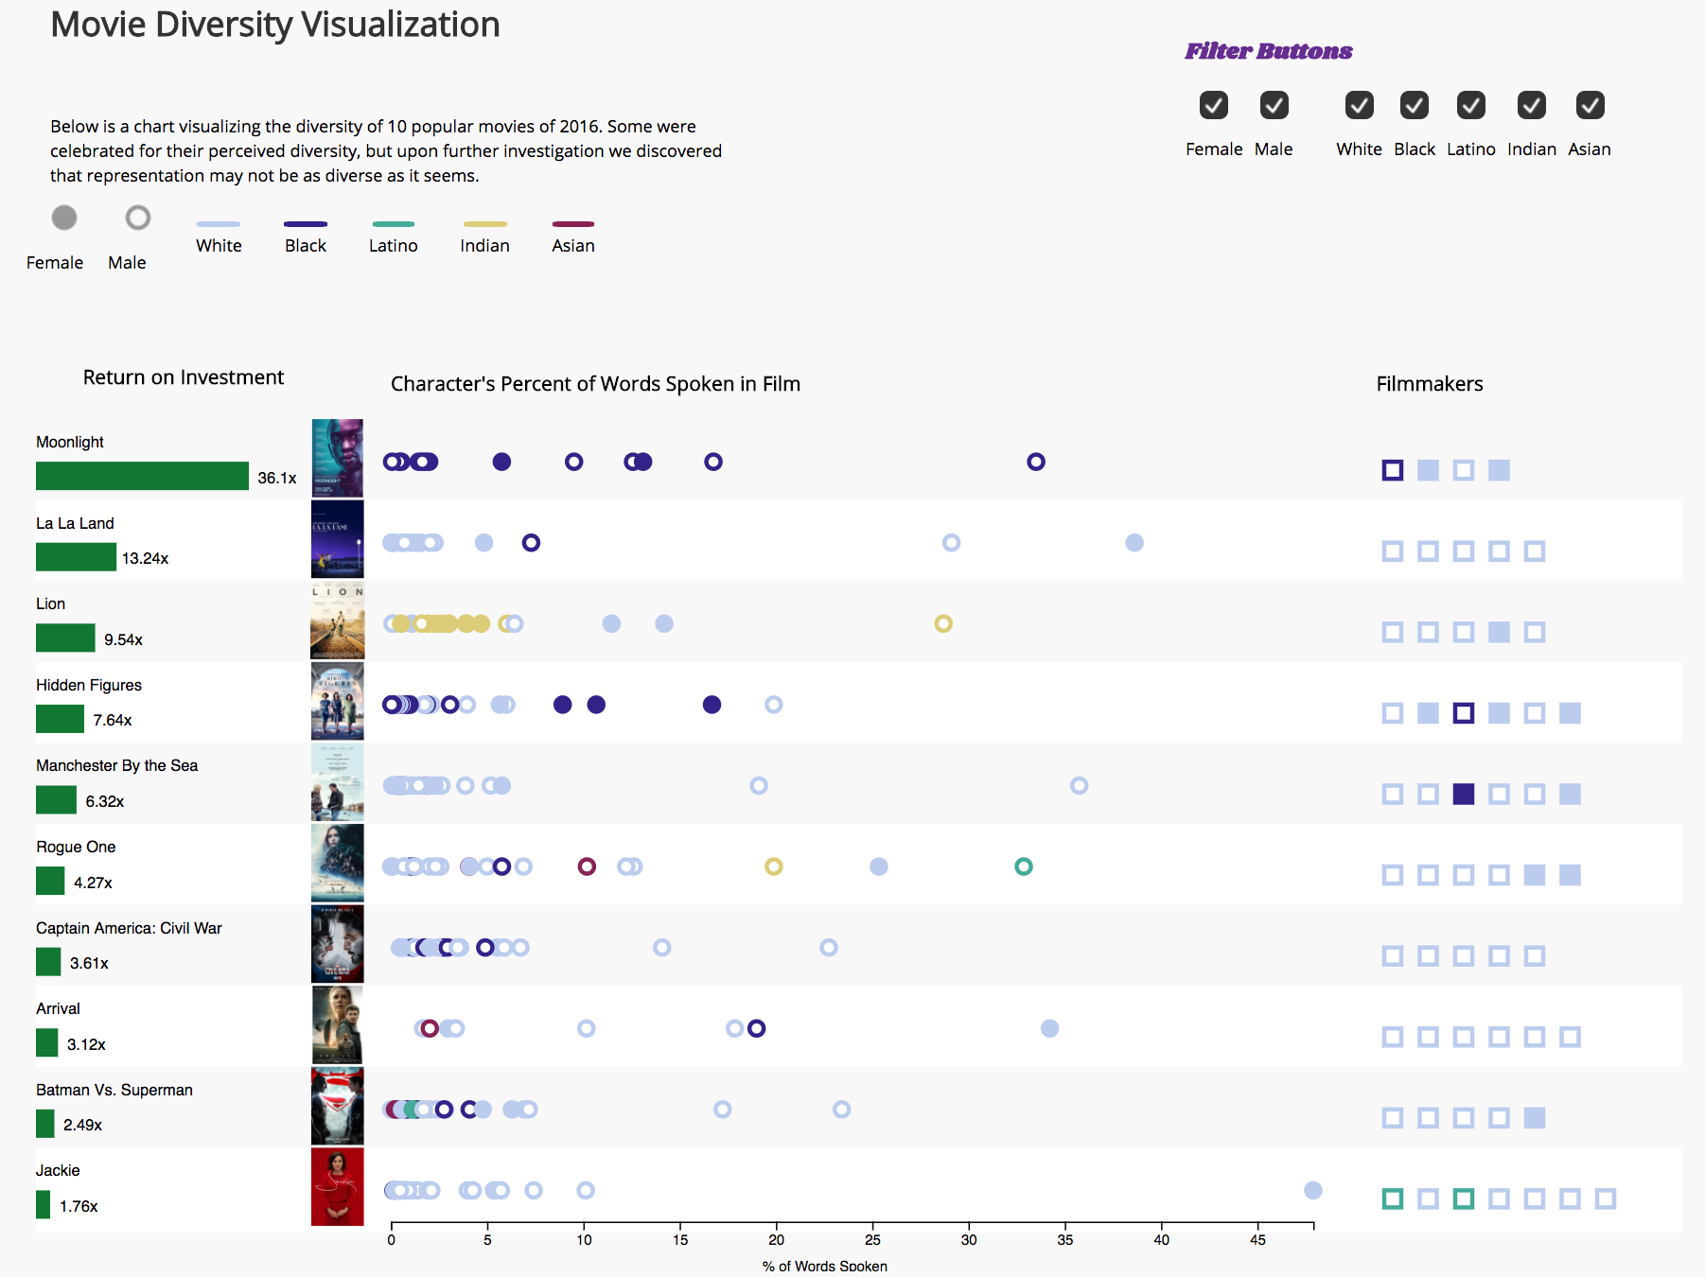Click the teal Latino circle in Rogue One

coord(1023,866)
